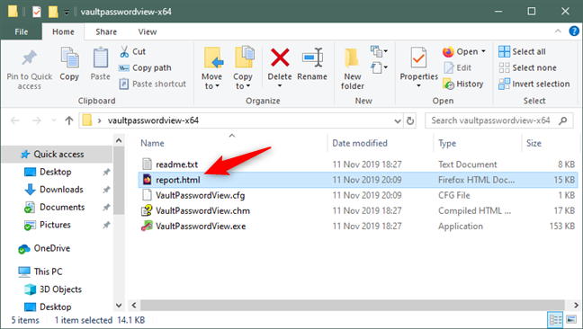583x329 pixels.
Task: Open Help question mark icon
Action: (574, 31)
